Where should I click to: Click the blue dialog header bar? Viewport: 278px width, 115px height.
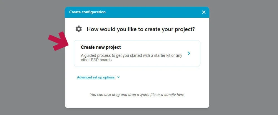142,12
